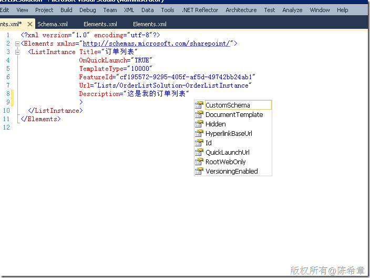
Task: Click the Url value Lists/OrderListSolution-OrderListInstance
Action: 173,85
